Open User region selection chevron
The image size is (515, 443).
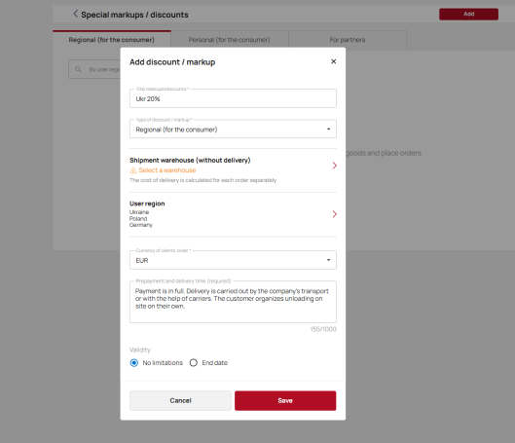(334, 214)
